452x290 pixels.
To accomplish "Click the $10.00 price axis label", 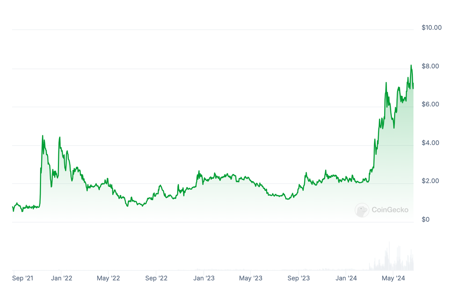I will pyautogui.click(x=432, y=28).
